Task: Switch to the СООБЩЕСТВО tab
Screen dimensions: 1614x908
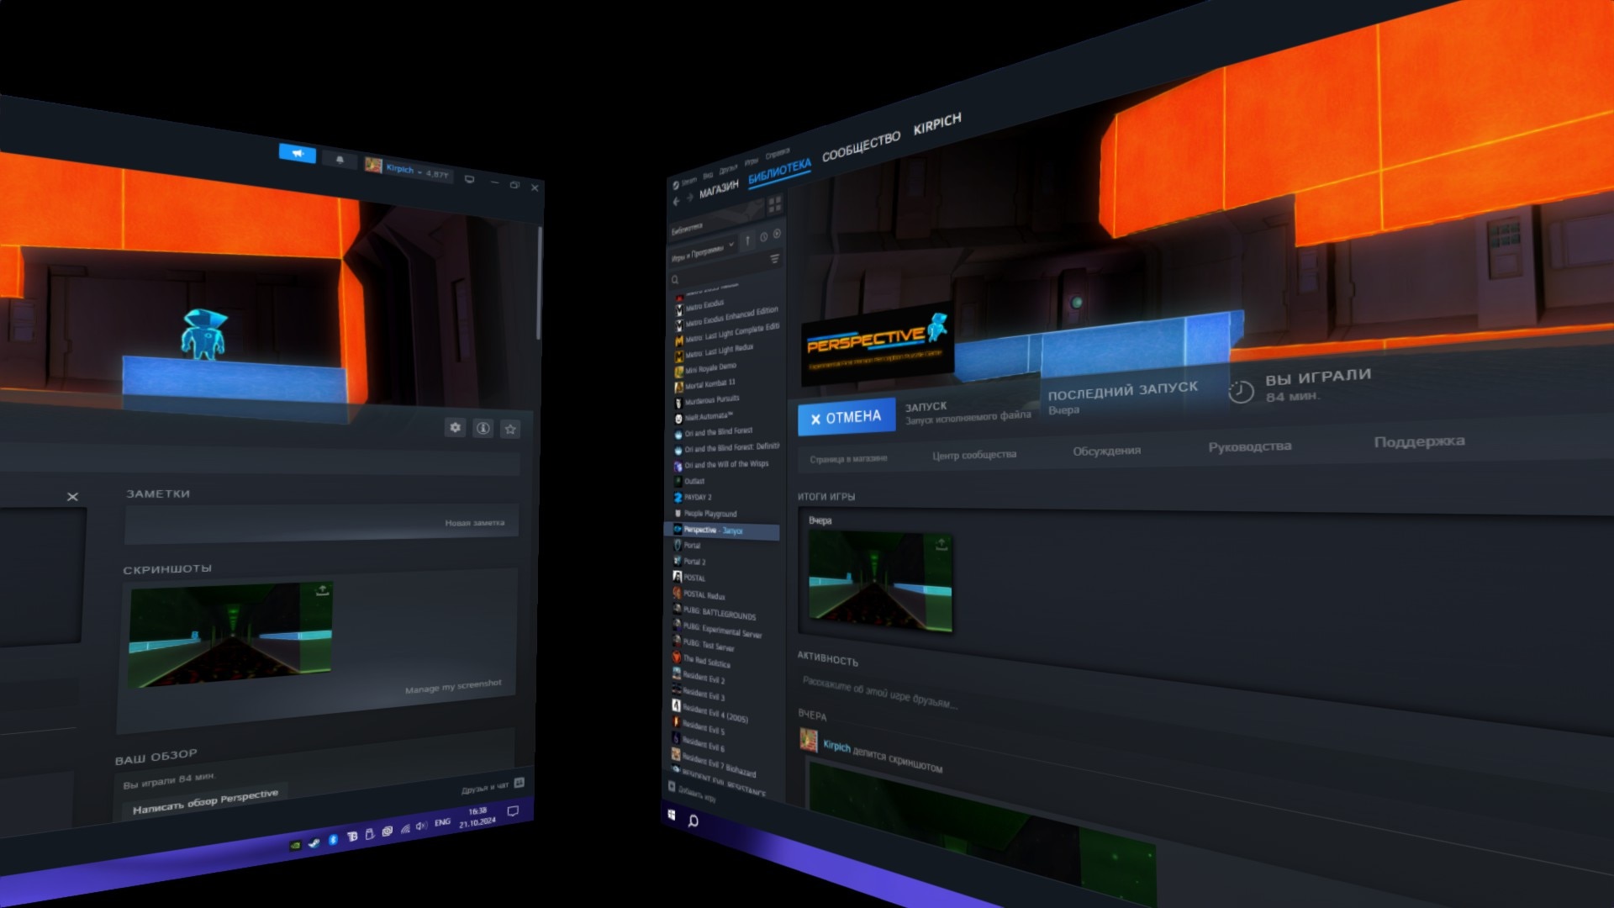Action: (861, 146)
